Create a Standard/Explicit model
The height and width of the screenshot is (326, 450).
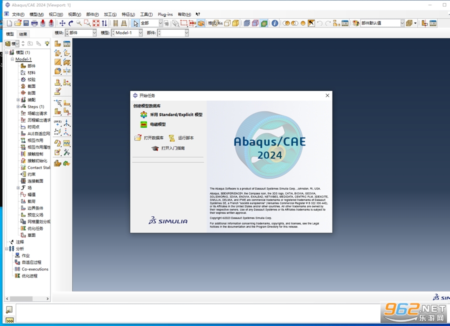[x=171, y=115]
